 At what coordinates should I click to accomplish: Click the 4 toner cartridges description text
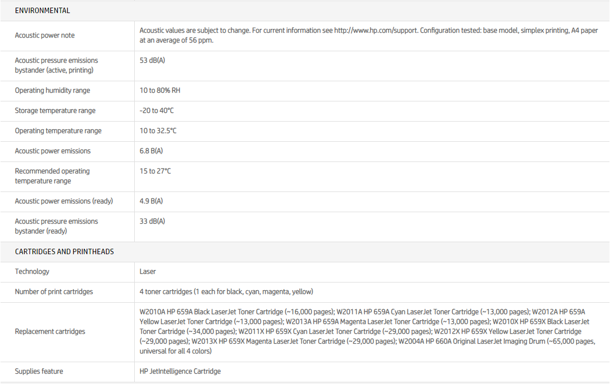(x=226, y=292)
